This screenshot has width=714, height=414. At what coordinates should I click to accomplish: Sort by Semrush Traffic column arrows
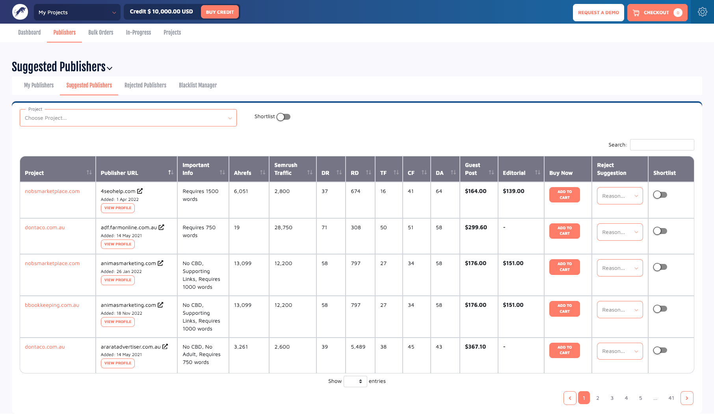[x=310, y=173]
